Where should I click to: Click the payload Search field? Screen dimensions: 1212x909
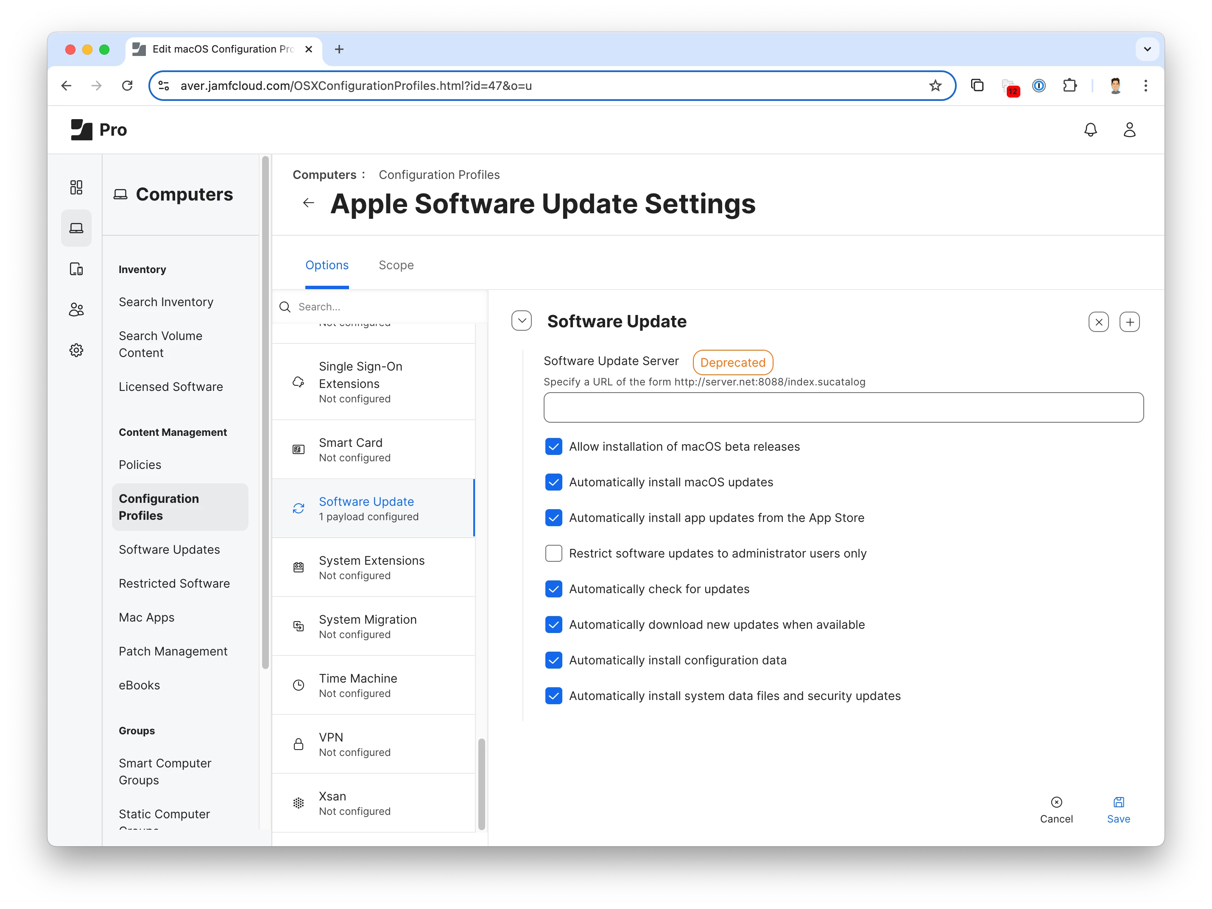point(380,307)
